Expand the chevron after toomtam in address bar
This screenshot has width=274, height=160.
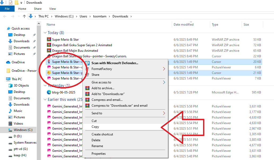tap(109, 16)
